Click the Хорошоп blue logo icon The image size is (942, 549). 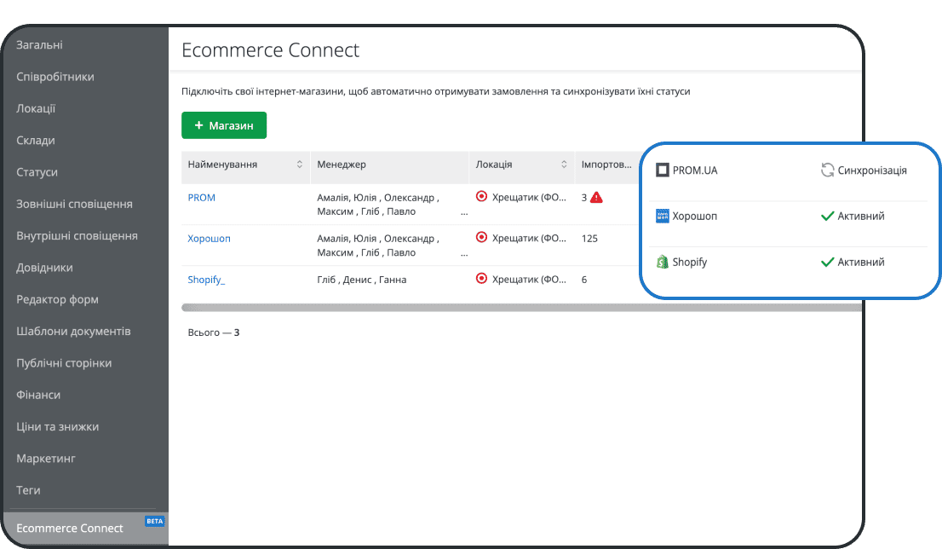663,217
